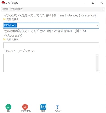Click inside the コメント comment text area
The height and width of the screenshot is (113, 106).
coord(50,63)
